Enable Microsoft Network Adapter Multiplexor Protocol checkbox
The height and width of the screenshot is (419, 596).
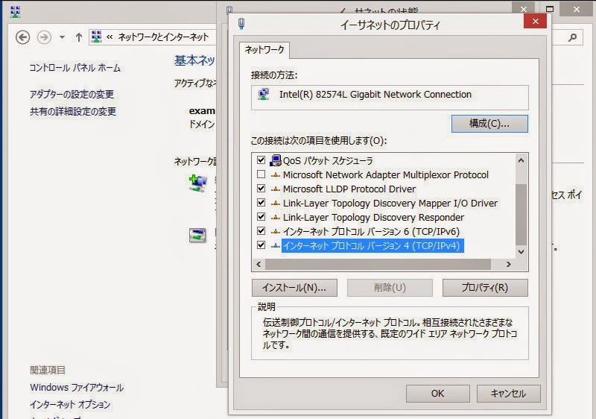(x=261, y=174)
